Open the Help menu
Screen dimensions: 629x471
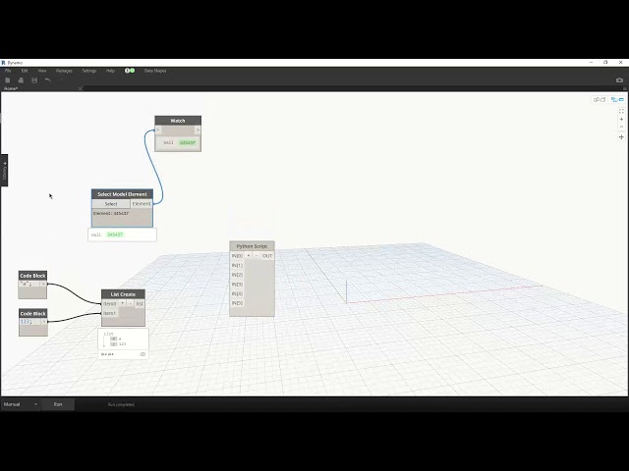tap(110, 71)
